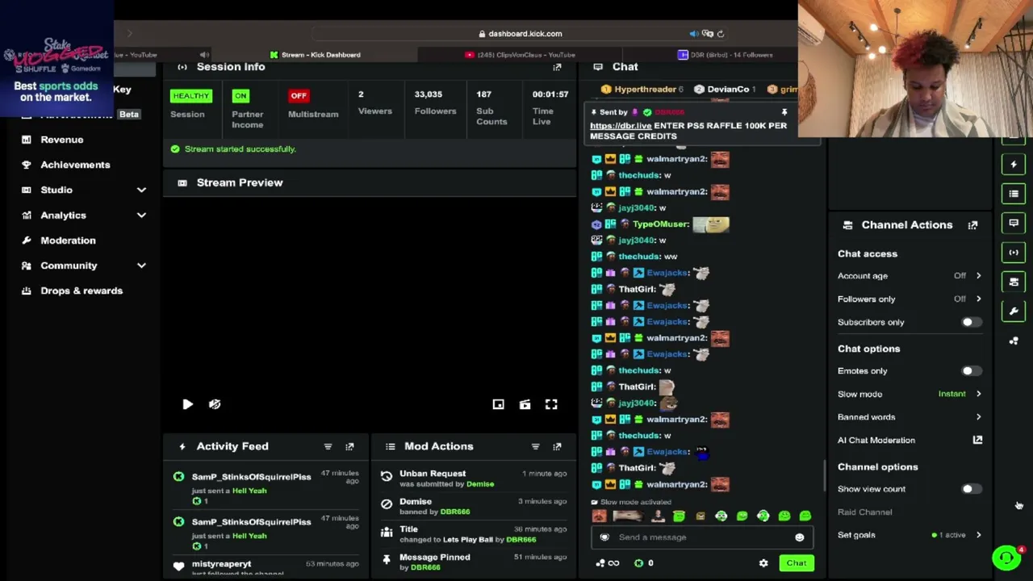Viewport: 1033px width, 581px height.
Task: Click the lightning bolt icon in right rail
Action: (1014, 165)
